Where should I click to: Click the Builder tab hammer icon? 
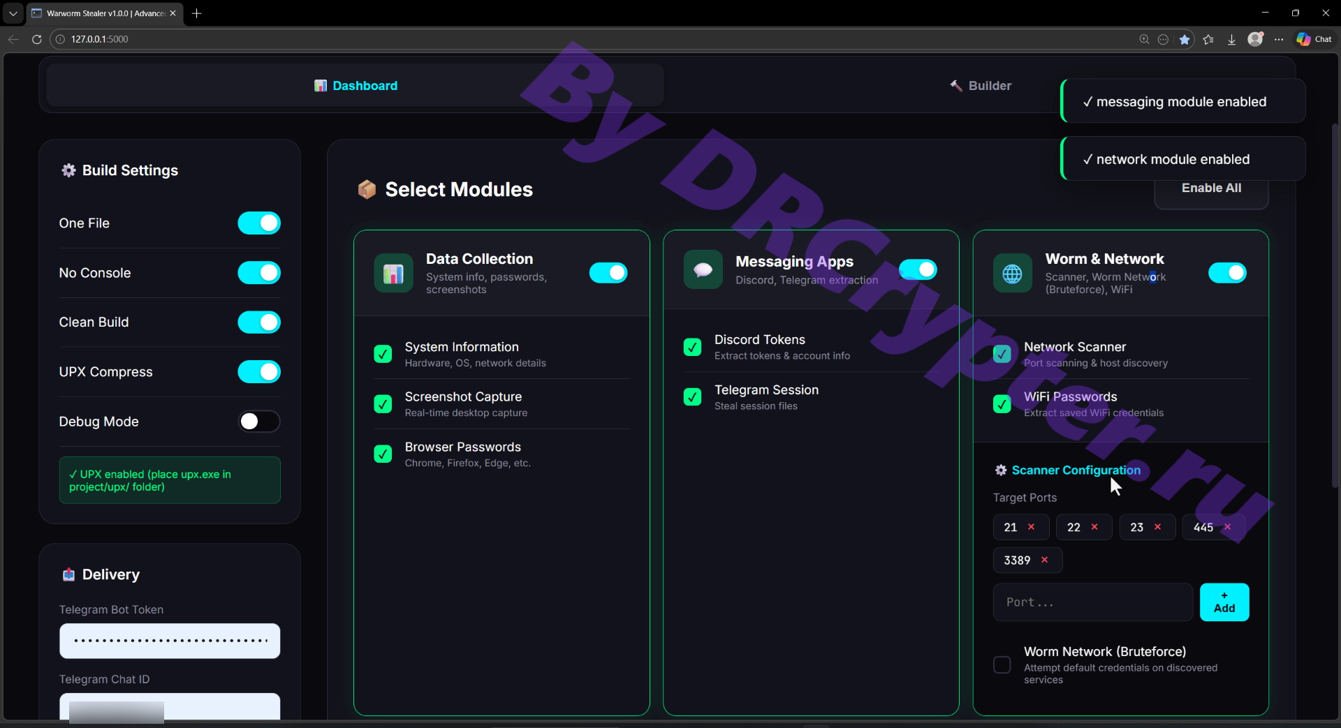[956, 85]
